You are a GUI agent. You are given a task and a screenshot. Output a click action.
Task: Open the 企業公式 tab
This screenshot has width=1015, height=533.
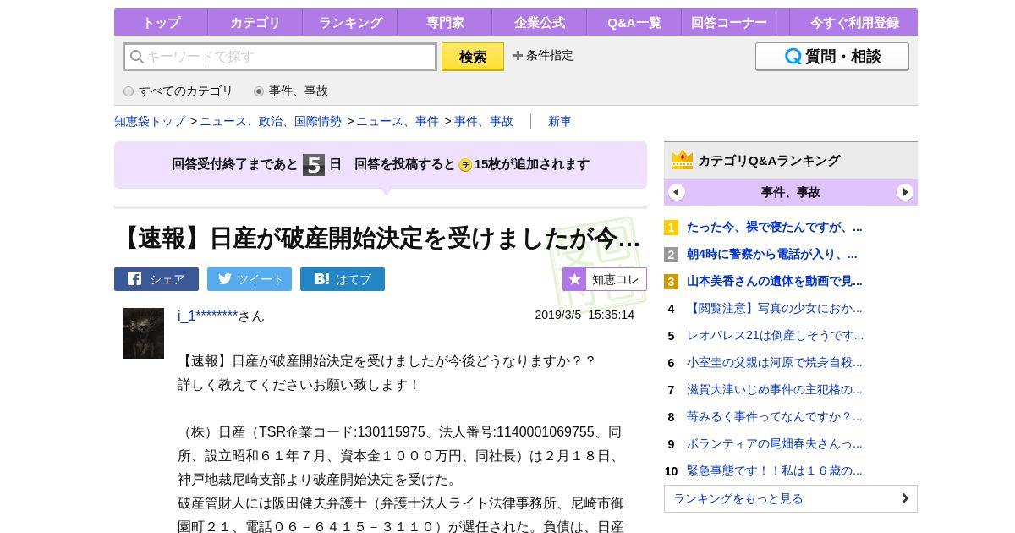(540, 22)
